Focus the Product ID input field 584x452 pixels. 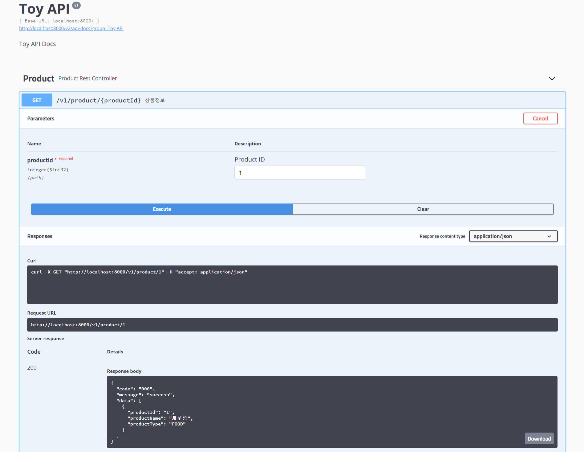(x=300, y=173)
